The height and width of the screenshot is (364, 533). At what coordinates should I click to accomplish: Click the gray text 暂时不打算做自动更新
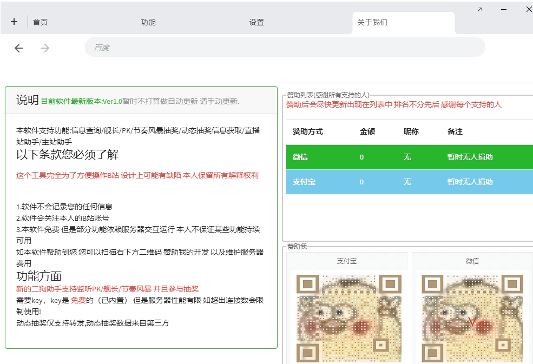pyautogui.click(x=160, y=101)
